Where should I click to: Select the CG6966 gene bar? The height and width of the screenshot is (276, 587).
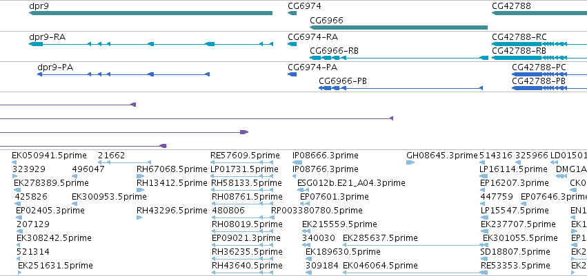(x=399, y=28)
